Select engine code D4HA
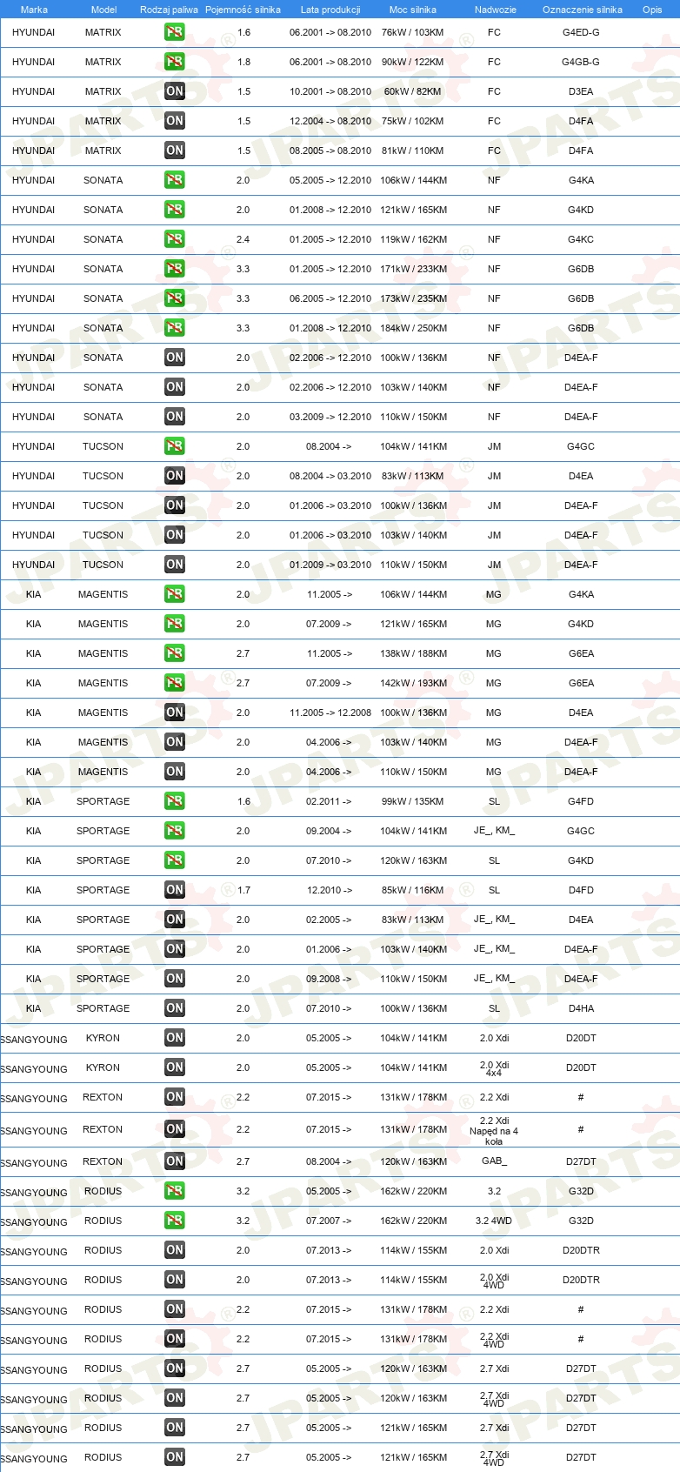 (581, 1008)
